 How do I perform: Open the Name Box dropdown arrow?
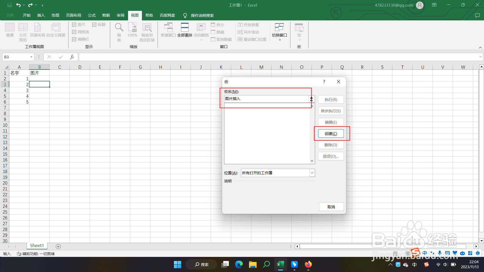[31, 57]
